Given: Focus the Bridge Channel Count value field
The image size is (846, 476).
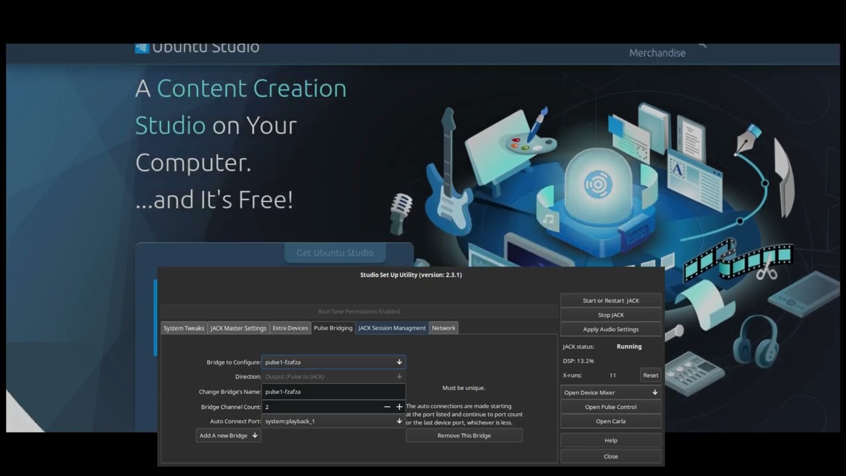Looking at the screenshot, I should coord(322,407).
